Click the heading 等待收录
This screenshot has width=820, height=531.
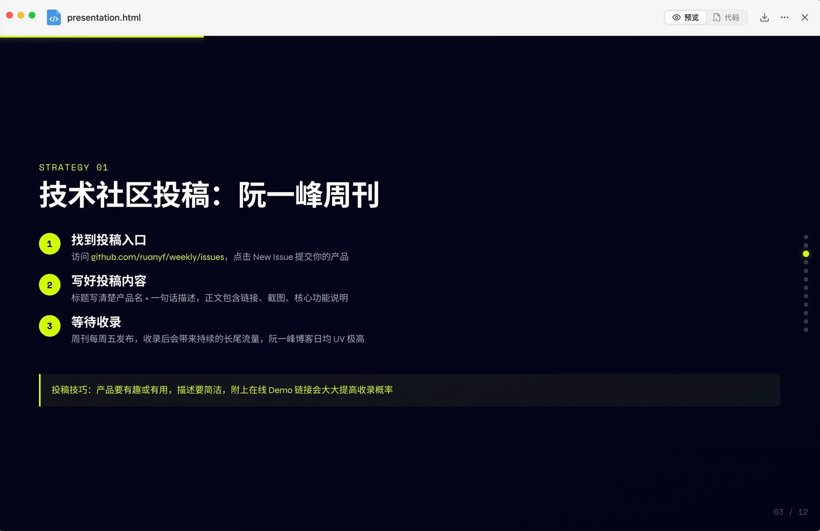tap(96, 322)
